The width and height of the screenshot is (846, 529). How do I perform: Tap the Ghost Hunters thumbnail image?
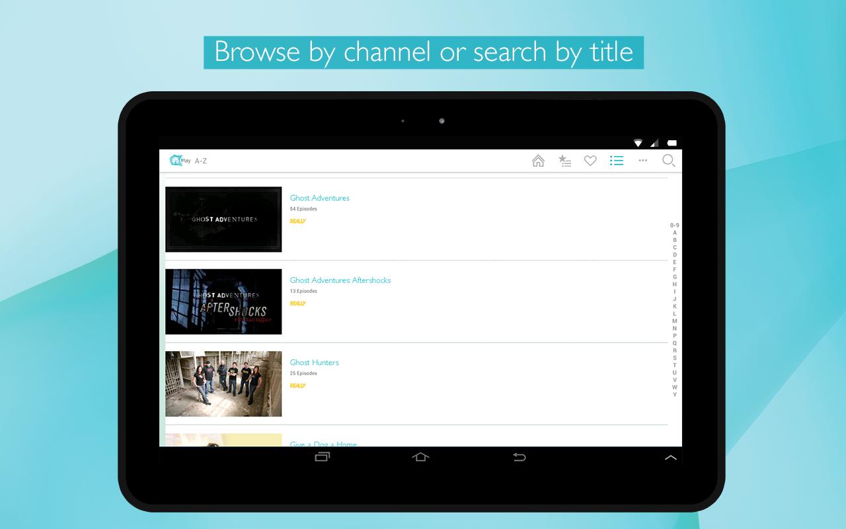click(x=223, y=384)
